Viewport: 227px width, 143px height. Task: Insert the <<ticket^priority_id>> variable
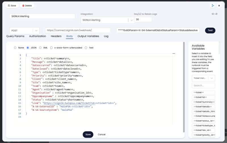[x=203, y=135]
